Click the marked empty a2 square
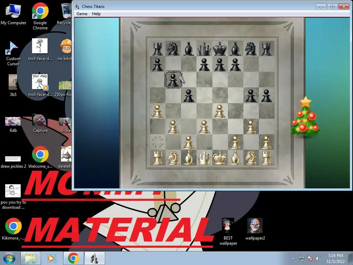The height and width of the screenshot is (265, 353). pos(158,142)
